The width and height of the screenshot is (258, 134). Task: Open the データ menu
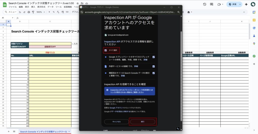pos(50,7)
